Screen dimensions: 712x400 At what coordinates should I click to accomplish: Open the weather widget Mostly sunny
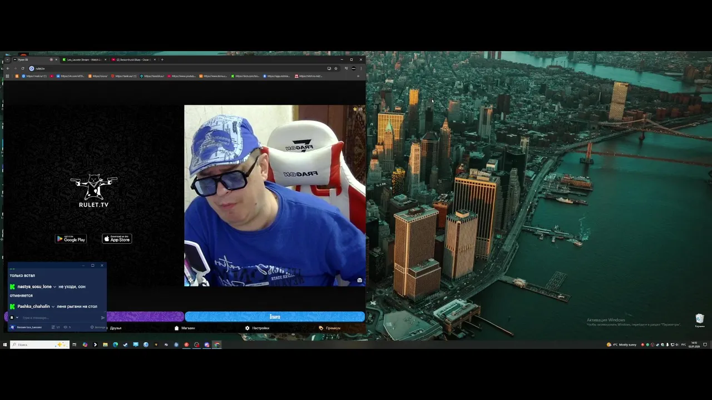tap(621, 344)
